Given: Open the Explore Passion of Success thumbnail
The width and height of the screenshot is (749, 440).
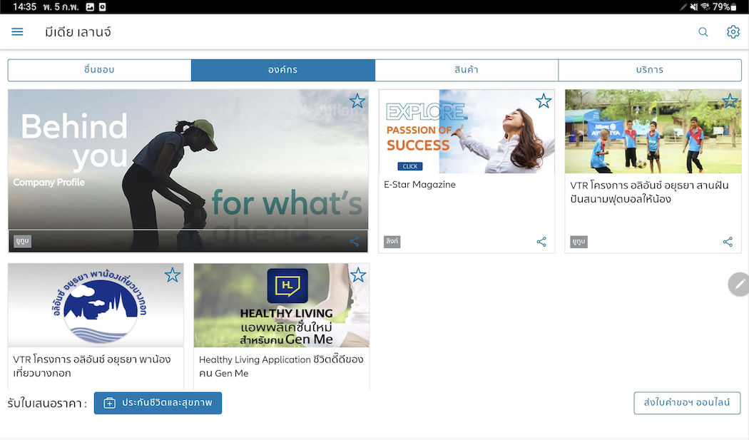Looking at the screenshot, I should tap(467, 131).
